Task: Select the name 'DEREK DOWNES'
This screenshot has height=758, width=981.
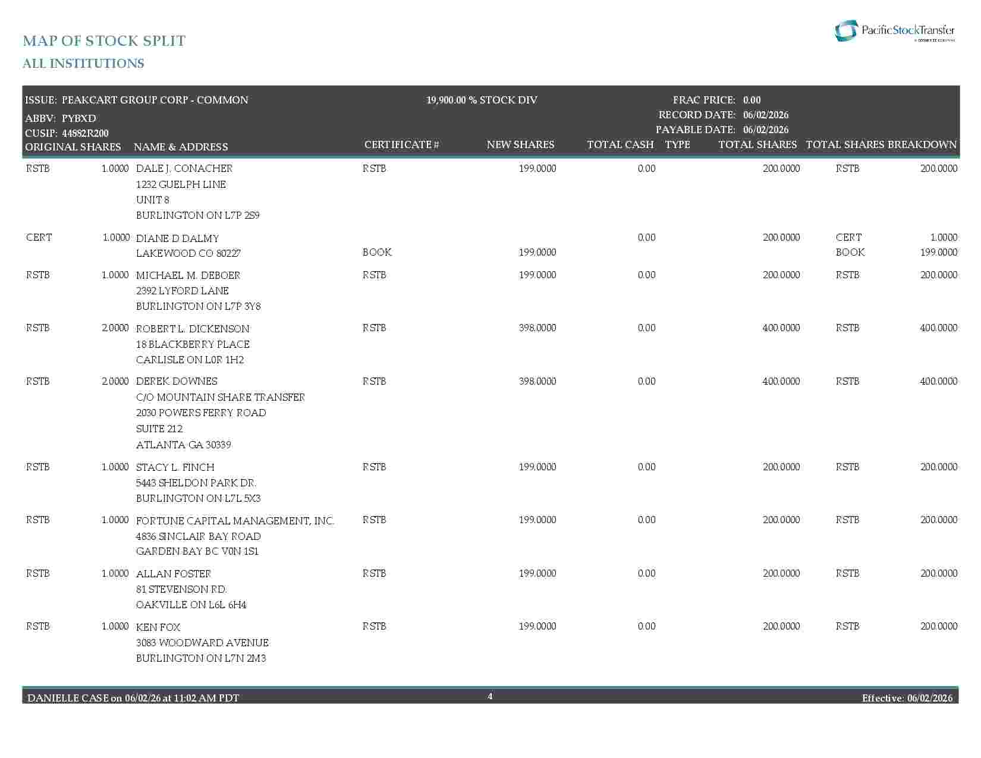Action: click(177, 381)
